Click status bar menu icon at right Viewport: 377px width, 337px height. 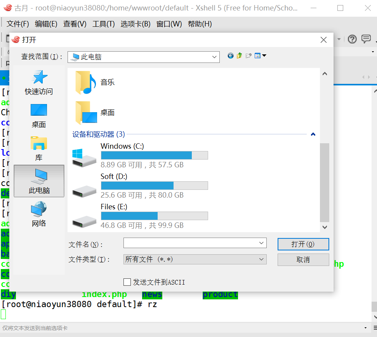point(375,328)
